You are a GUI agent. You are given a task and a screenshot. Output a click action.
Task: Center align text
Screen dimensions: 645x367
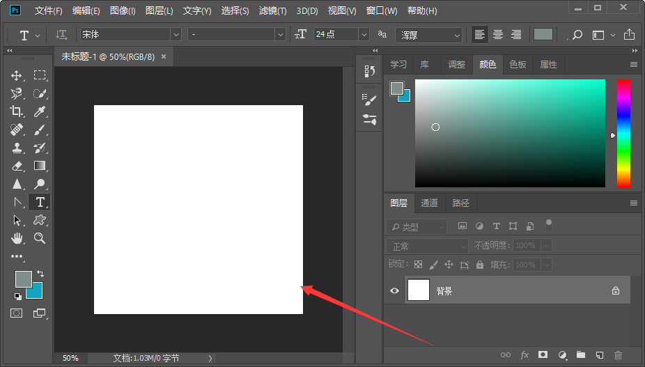[x=498, y=35]
